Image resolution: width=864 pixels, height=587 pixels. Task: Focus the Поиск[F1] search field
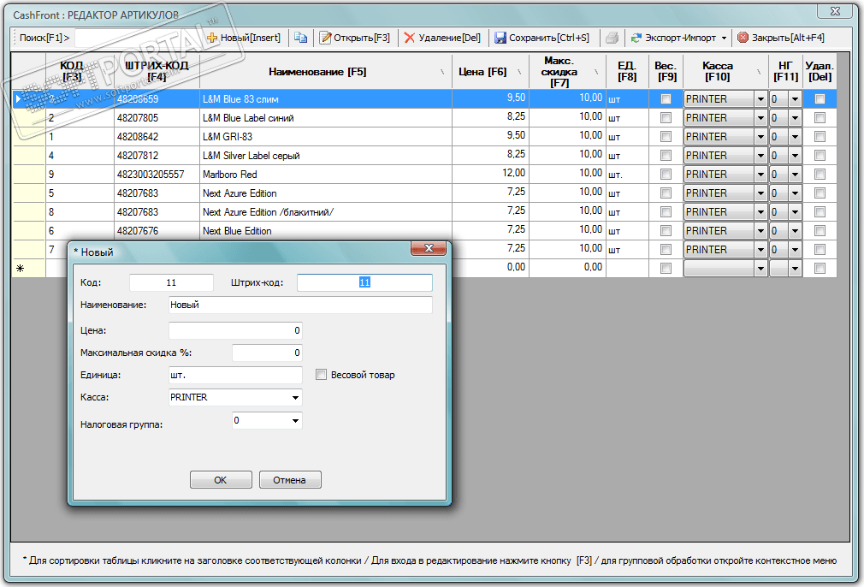138,38
